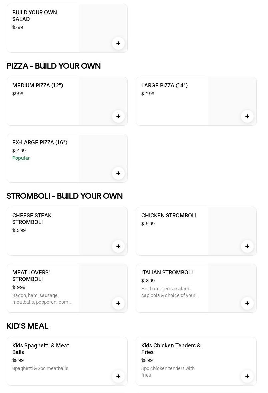Screen dimensions: 268x393
Task: Click the ITALIAN STROMBOLI description text
Action: [x=170, y=292]
